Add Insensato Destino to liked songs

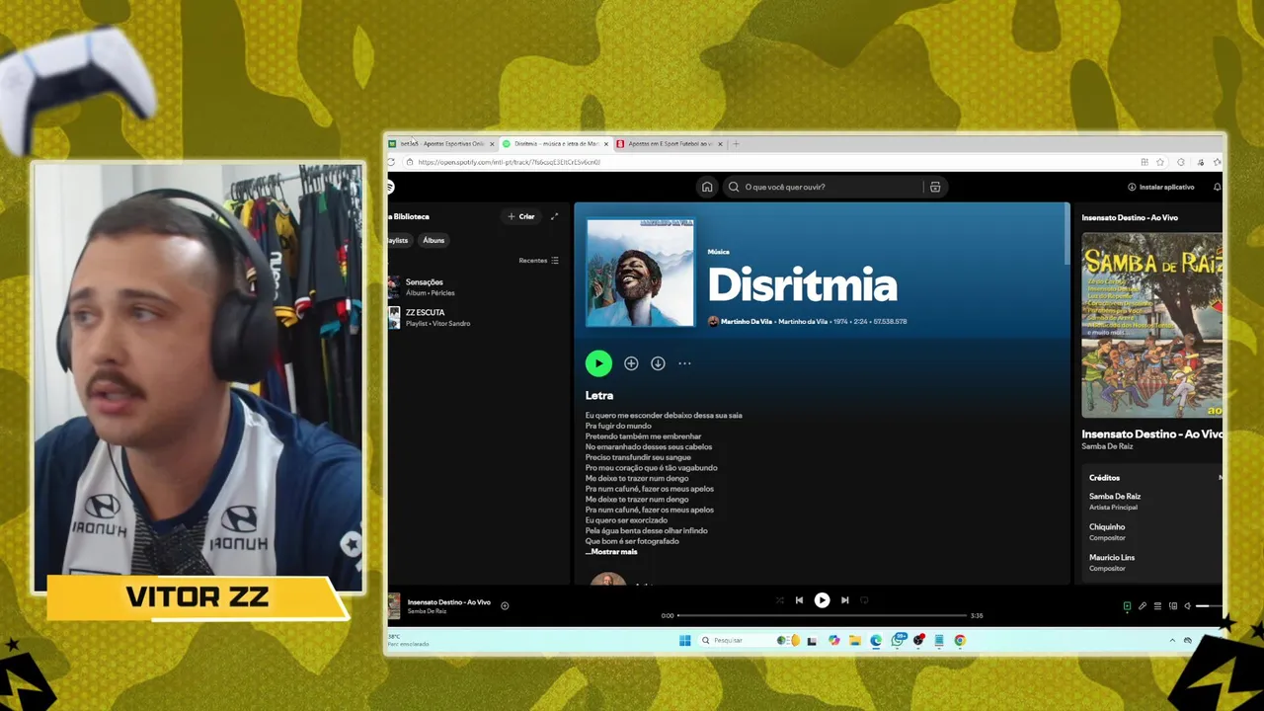[505, 605]
